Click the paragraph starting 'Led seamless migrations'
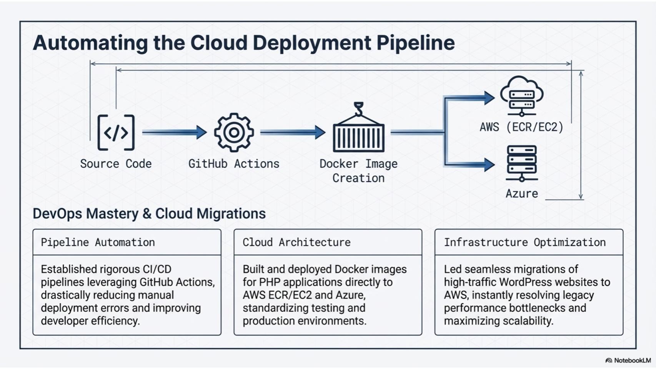Screen dimensions: 656x369 (x=527, y=295)
